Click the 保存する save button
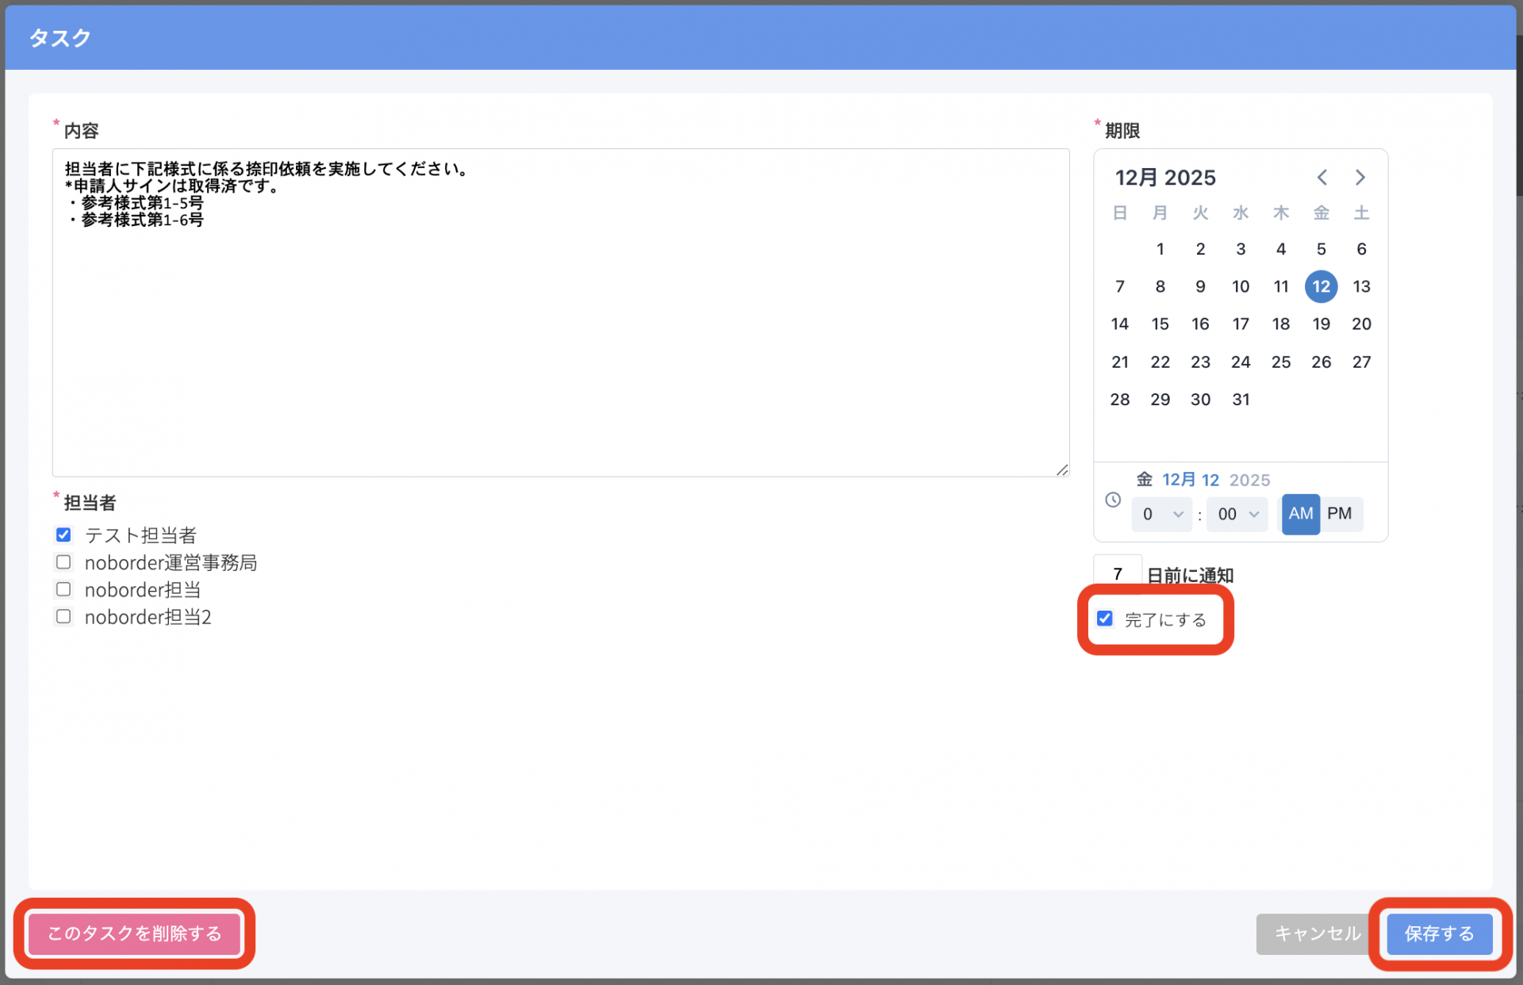 [1439, 934]
